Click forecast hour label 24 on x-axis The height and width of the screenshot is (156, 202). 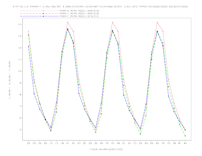tap(73, 143)
